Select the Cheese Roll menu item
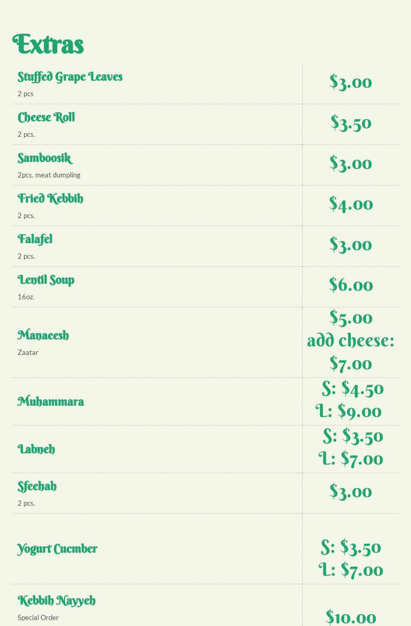The height and width of the screenshot is (626, 411). coord(46,118)
